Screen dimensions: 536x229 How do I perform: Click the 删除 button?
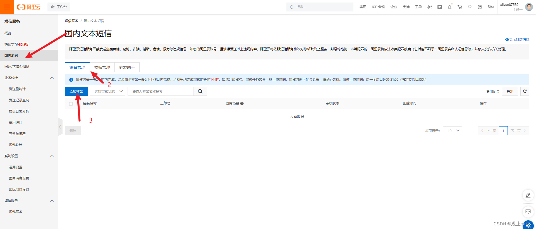73,131
